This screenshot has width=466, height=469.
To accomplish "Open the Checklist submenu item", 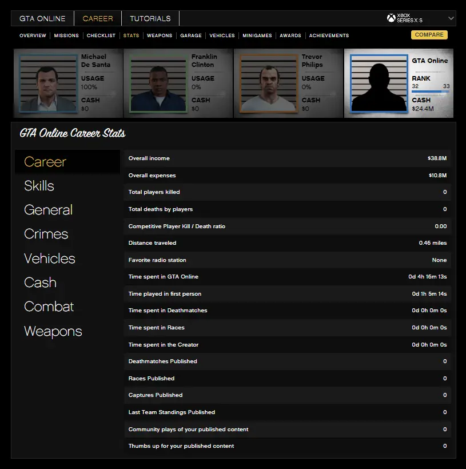I will pyautogui.click(x=101, y=35).
